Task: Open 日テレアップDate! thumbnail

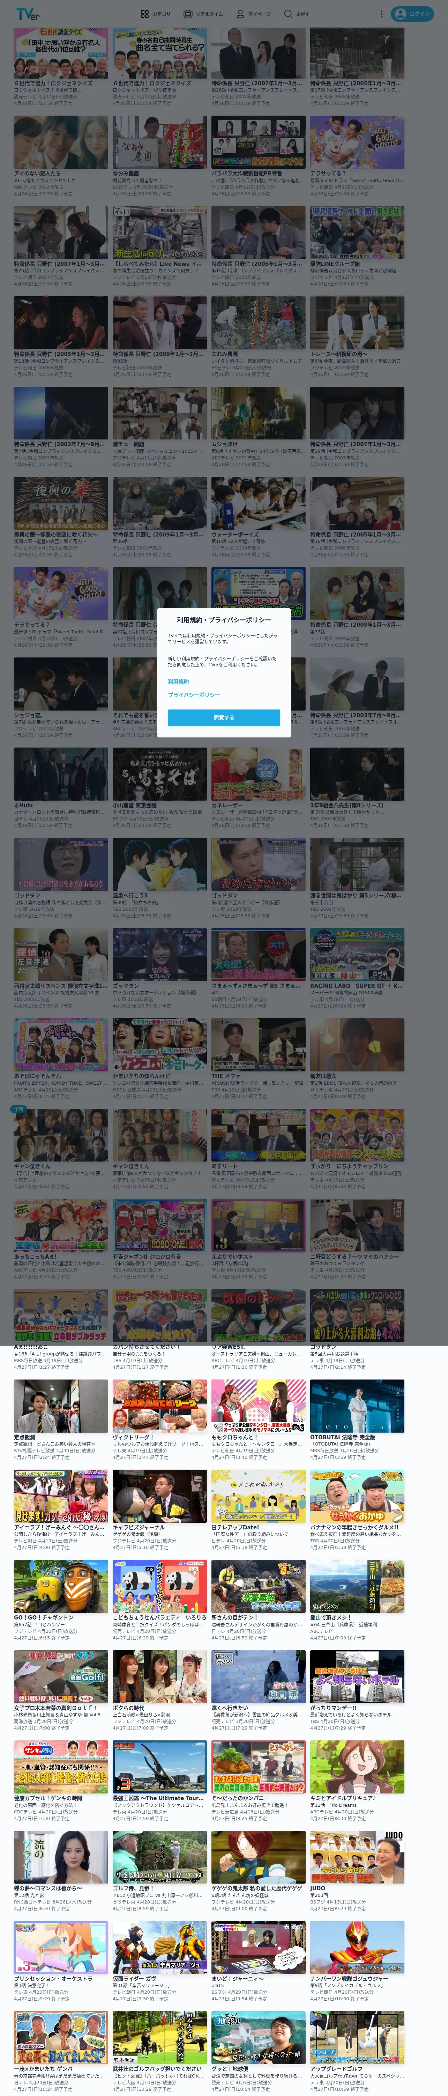Action: [x=259, y=1496]
